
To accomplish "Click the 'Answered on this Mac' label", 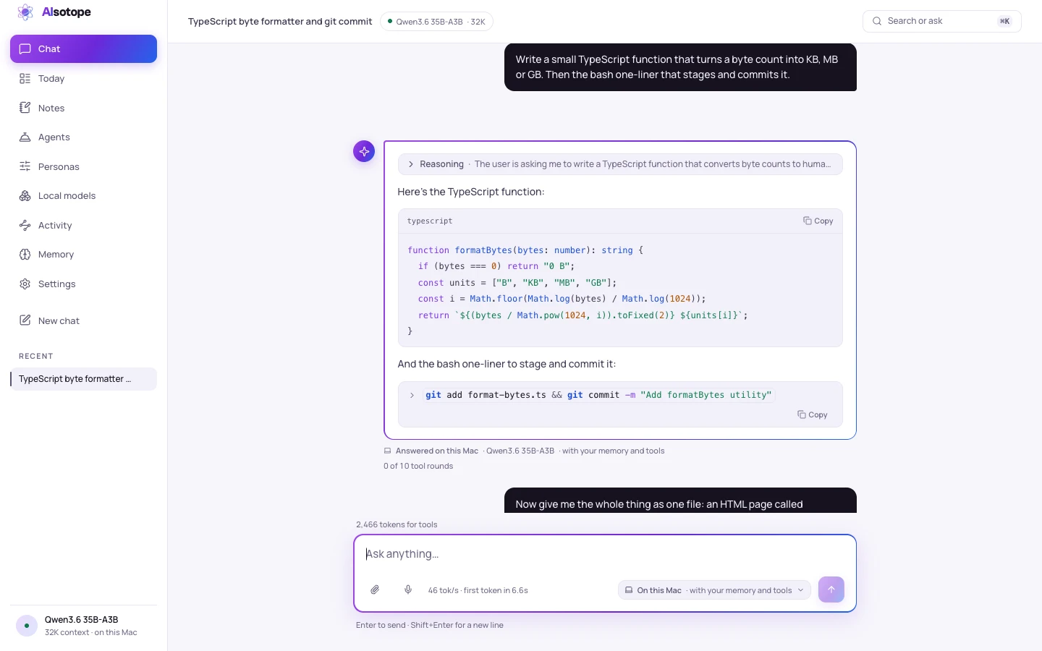I will point(437,451).
